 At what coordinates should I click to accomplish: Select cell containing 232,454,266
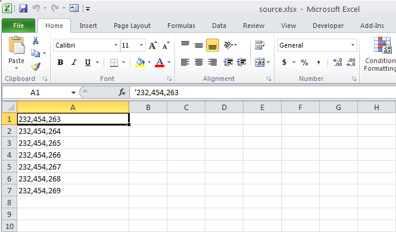point(73,155)
